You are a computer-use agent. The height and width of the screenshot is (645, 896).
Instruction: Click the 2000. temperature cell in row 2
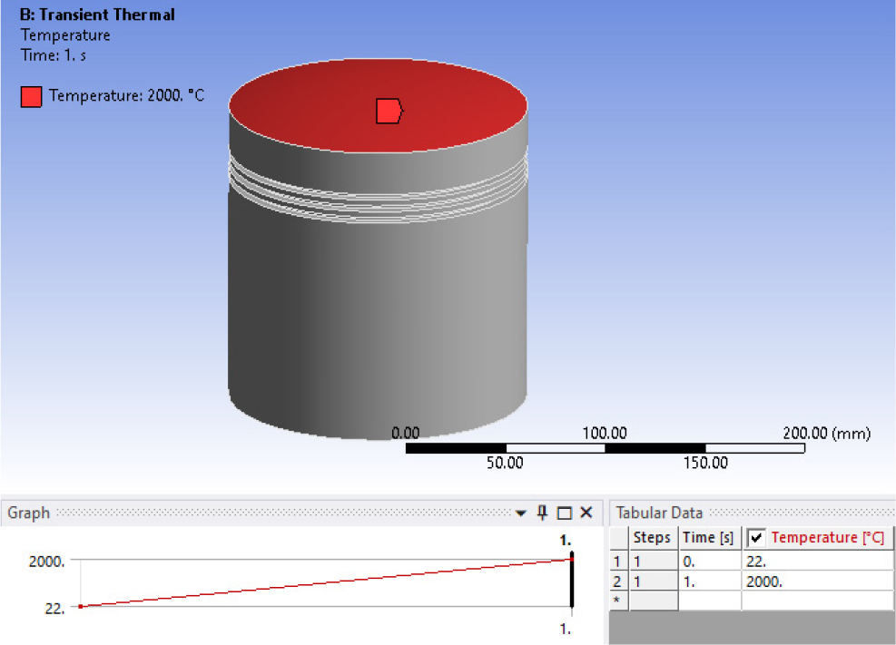tap(817, 581)
